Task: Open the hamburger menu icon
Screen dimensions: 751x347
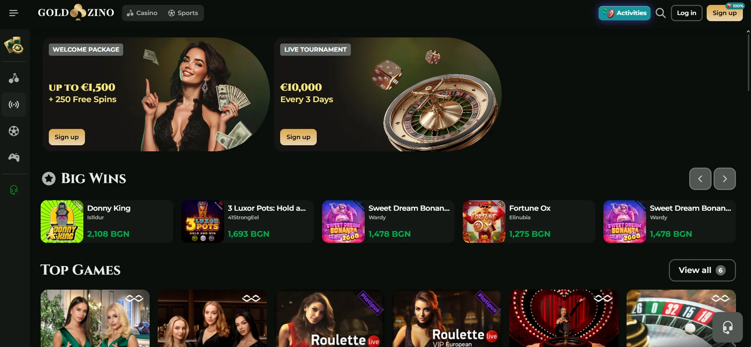Action: pyautogui.click(x=14, y=13)
